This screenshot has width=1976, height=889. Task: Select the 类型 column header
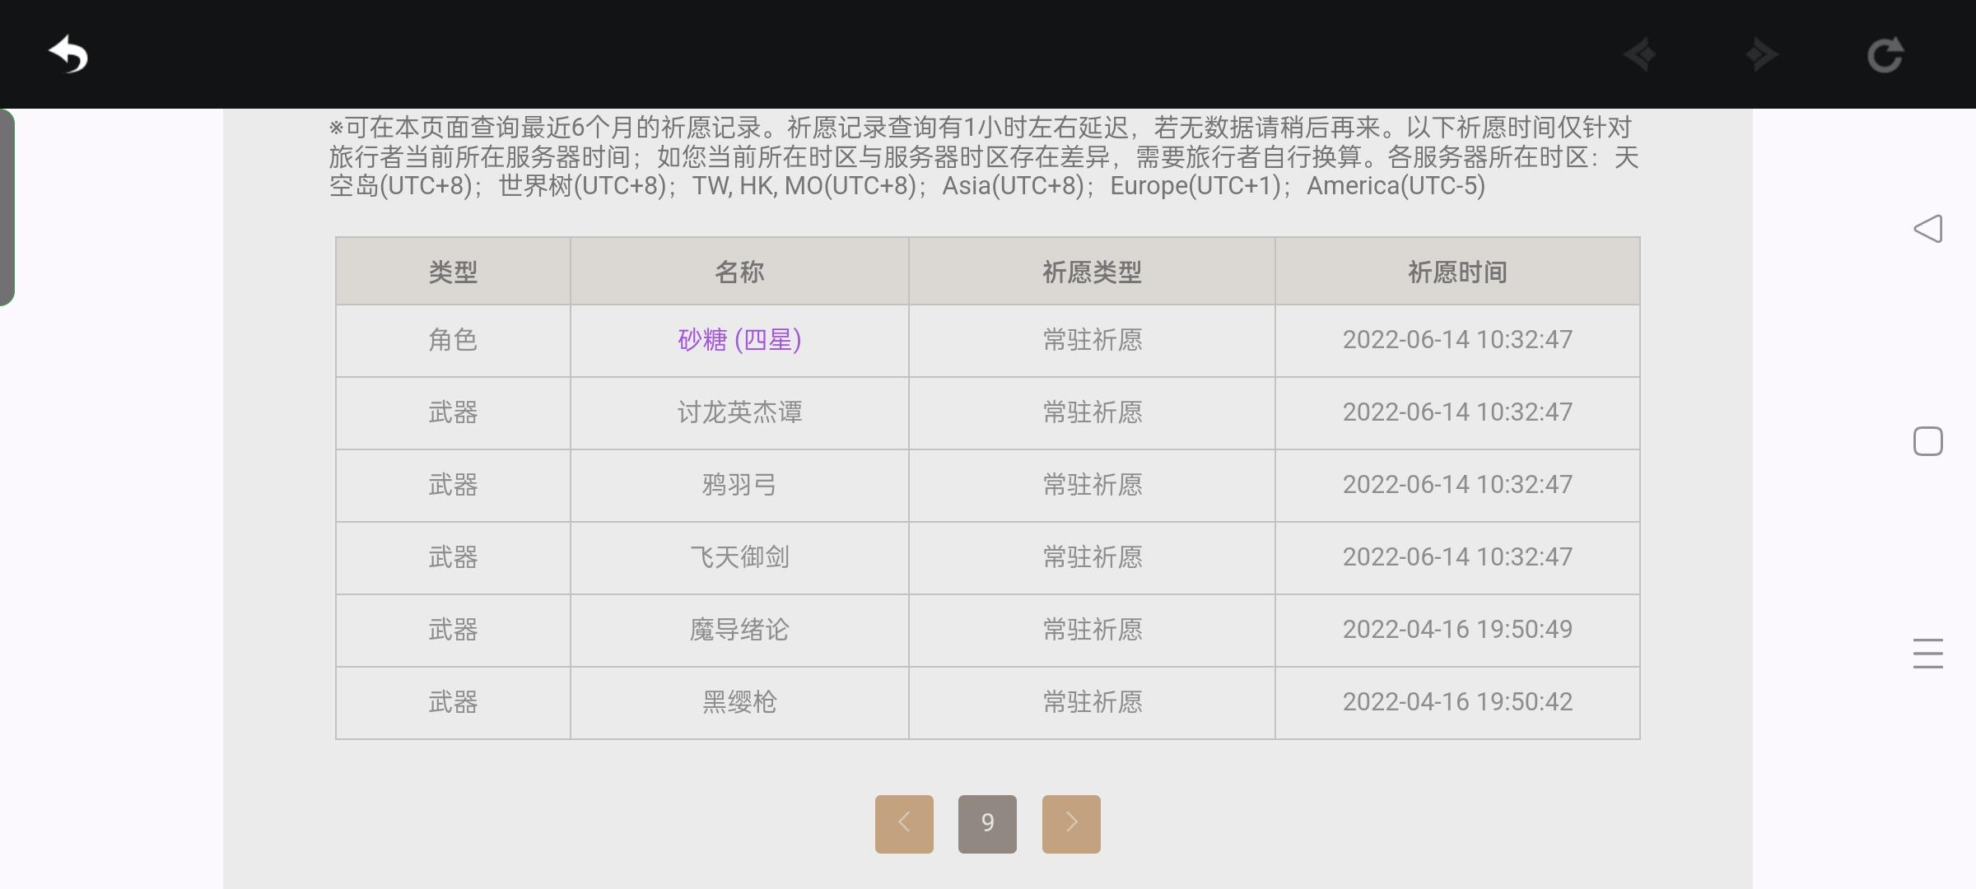pyautogui.click(x=453, y=272)
